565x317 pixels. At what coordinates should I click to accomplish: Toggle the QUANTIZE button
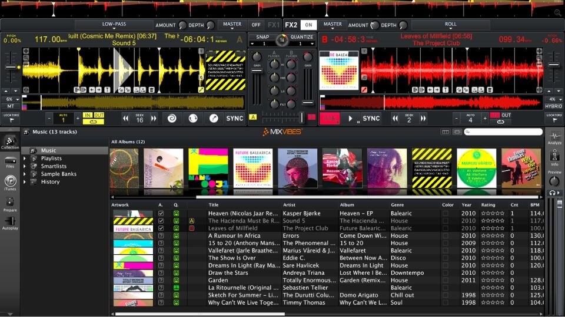point(301,37)
